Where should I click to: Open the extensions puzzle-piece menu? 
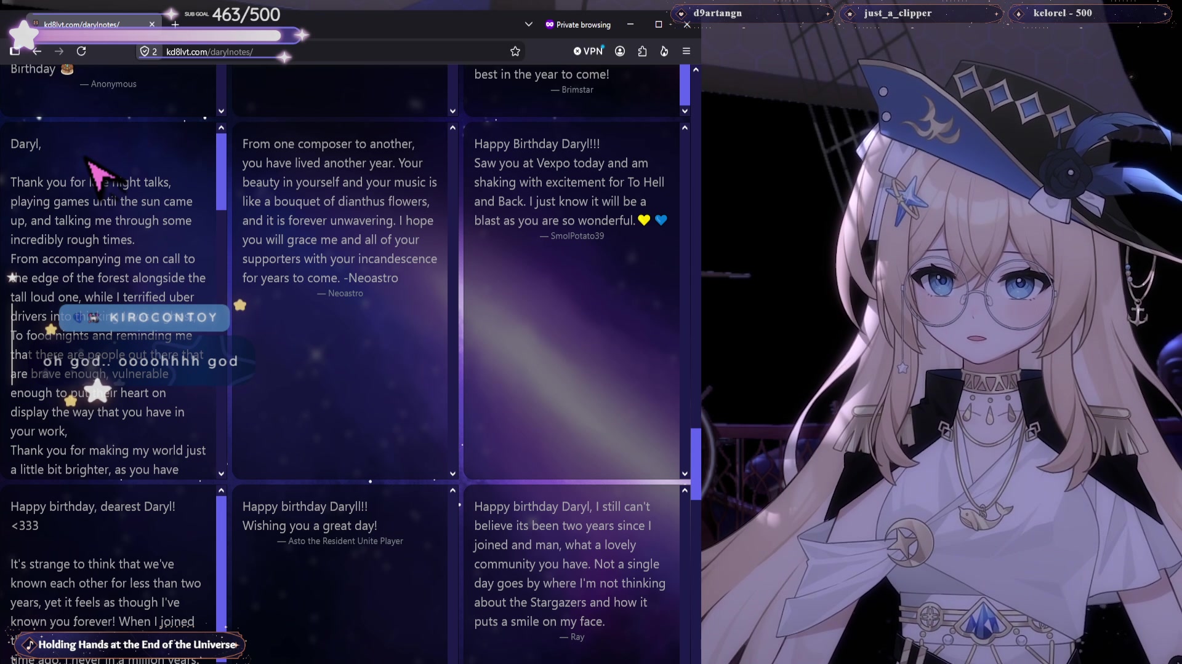pyautogui.click(x=642, y=52)
